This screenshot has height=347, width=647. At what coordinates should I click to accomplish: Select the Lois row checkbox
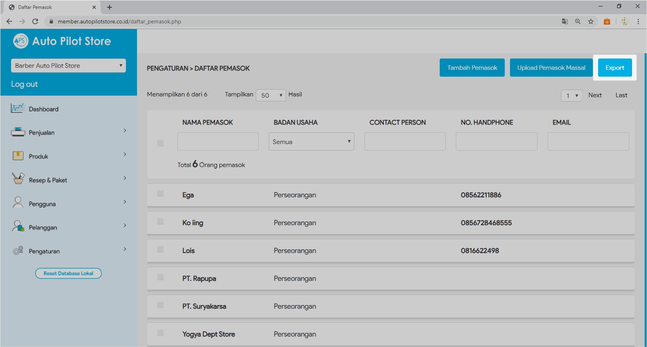(160, 249)
